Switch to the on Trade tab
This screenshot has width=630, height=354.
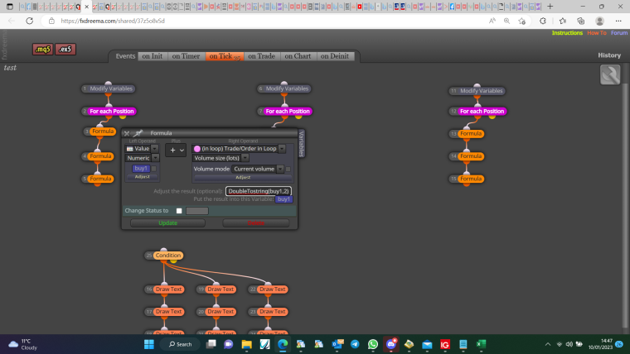click(262, 56)
